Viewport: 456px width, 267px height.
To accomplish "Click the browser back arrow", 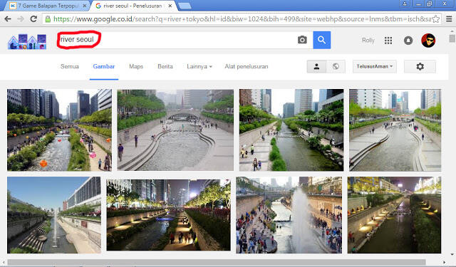I will tap(8, 19).
